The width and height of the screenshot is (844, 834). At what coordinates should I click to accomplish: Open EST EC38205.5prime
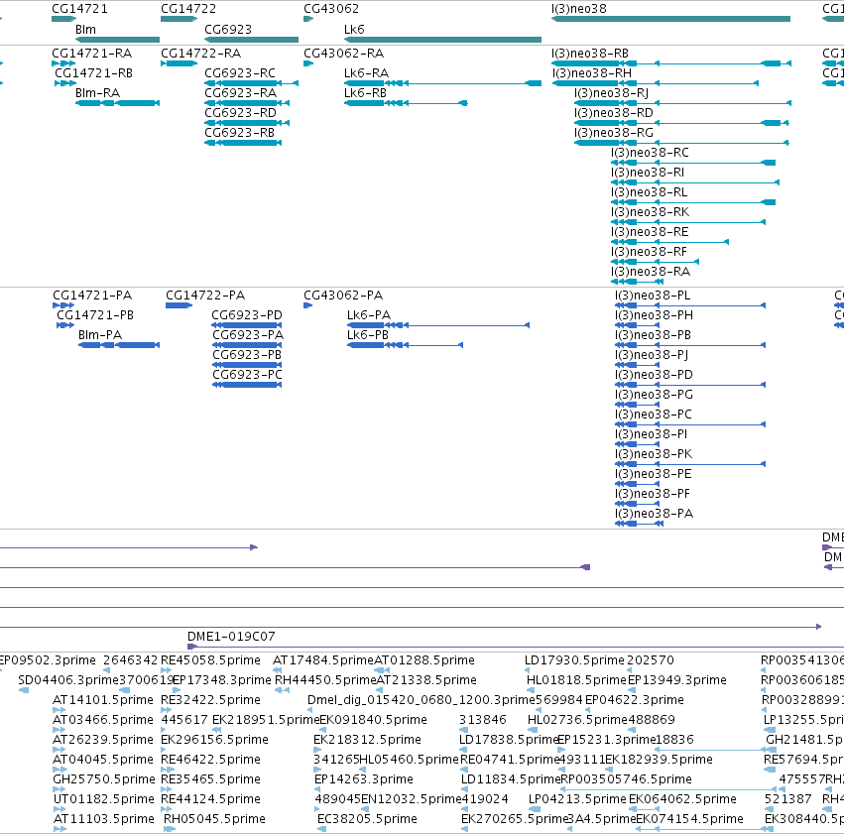coord(322,829)
